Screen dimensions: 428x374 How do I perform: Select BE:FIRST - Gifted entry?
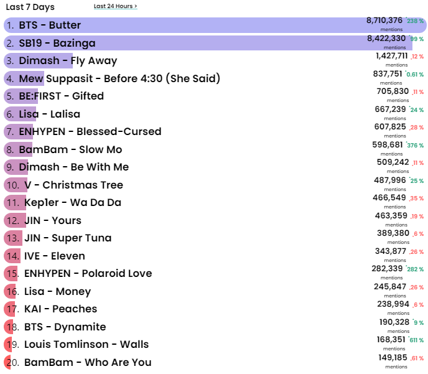215,96
